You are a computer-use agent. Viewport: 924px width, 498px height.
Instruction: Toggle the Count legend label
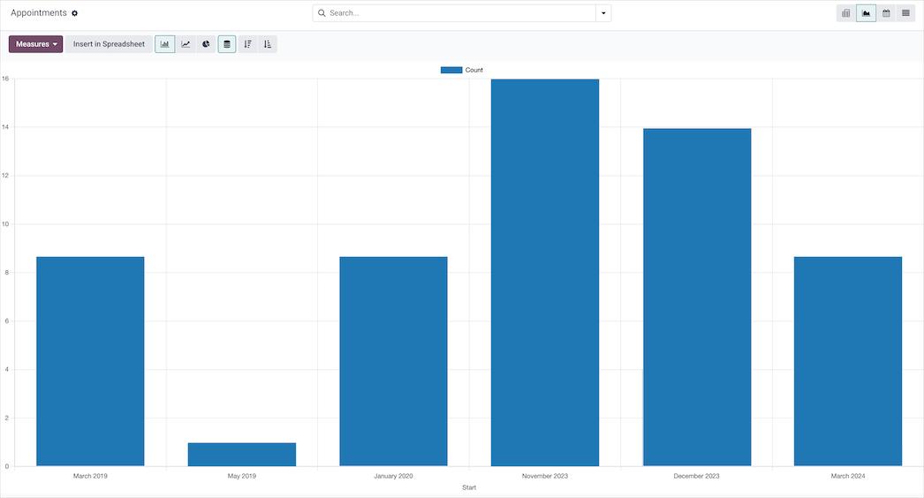click(474, 70)
